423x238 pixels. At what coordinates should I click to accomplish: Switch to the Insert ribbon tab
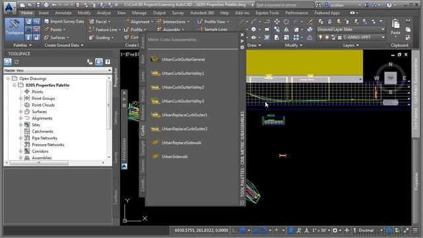click(x=44, y=13)
